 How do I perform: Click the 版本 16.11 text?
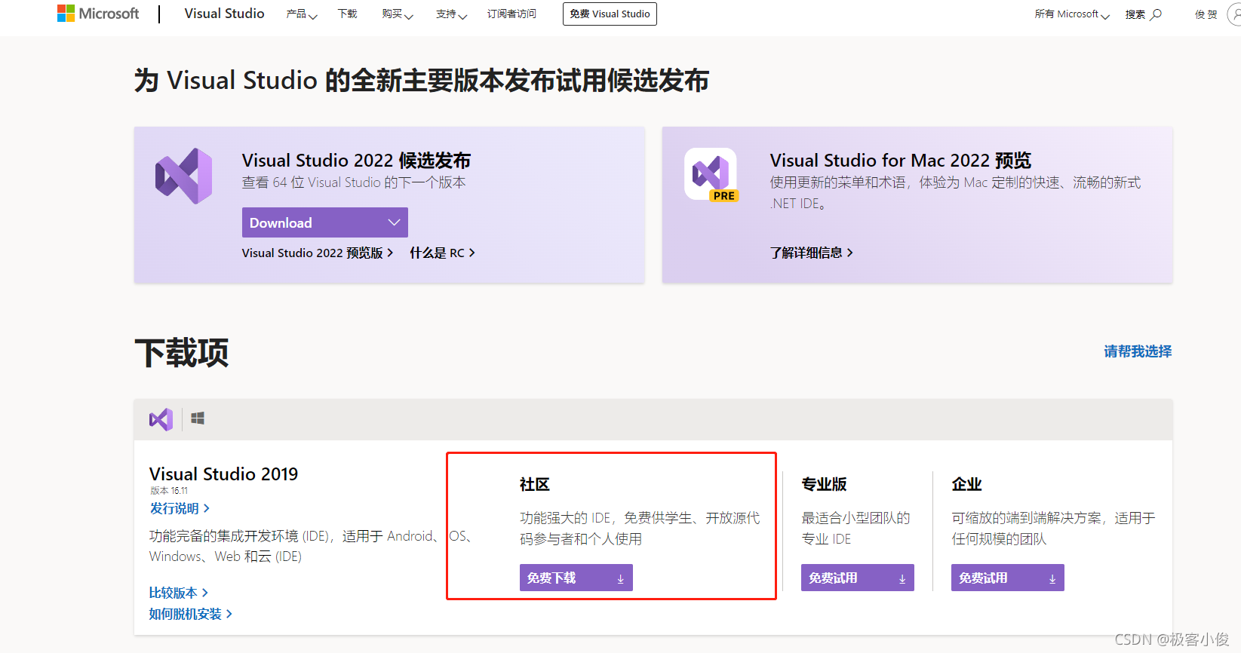pyautogui.click(x=169, y=491)
